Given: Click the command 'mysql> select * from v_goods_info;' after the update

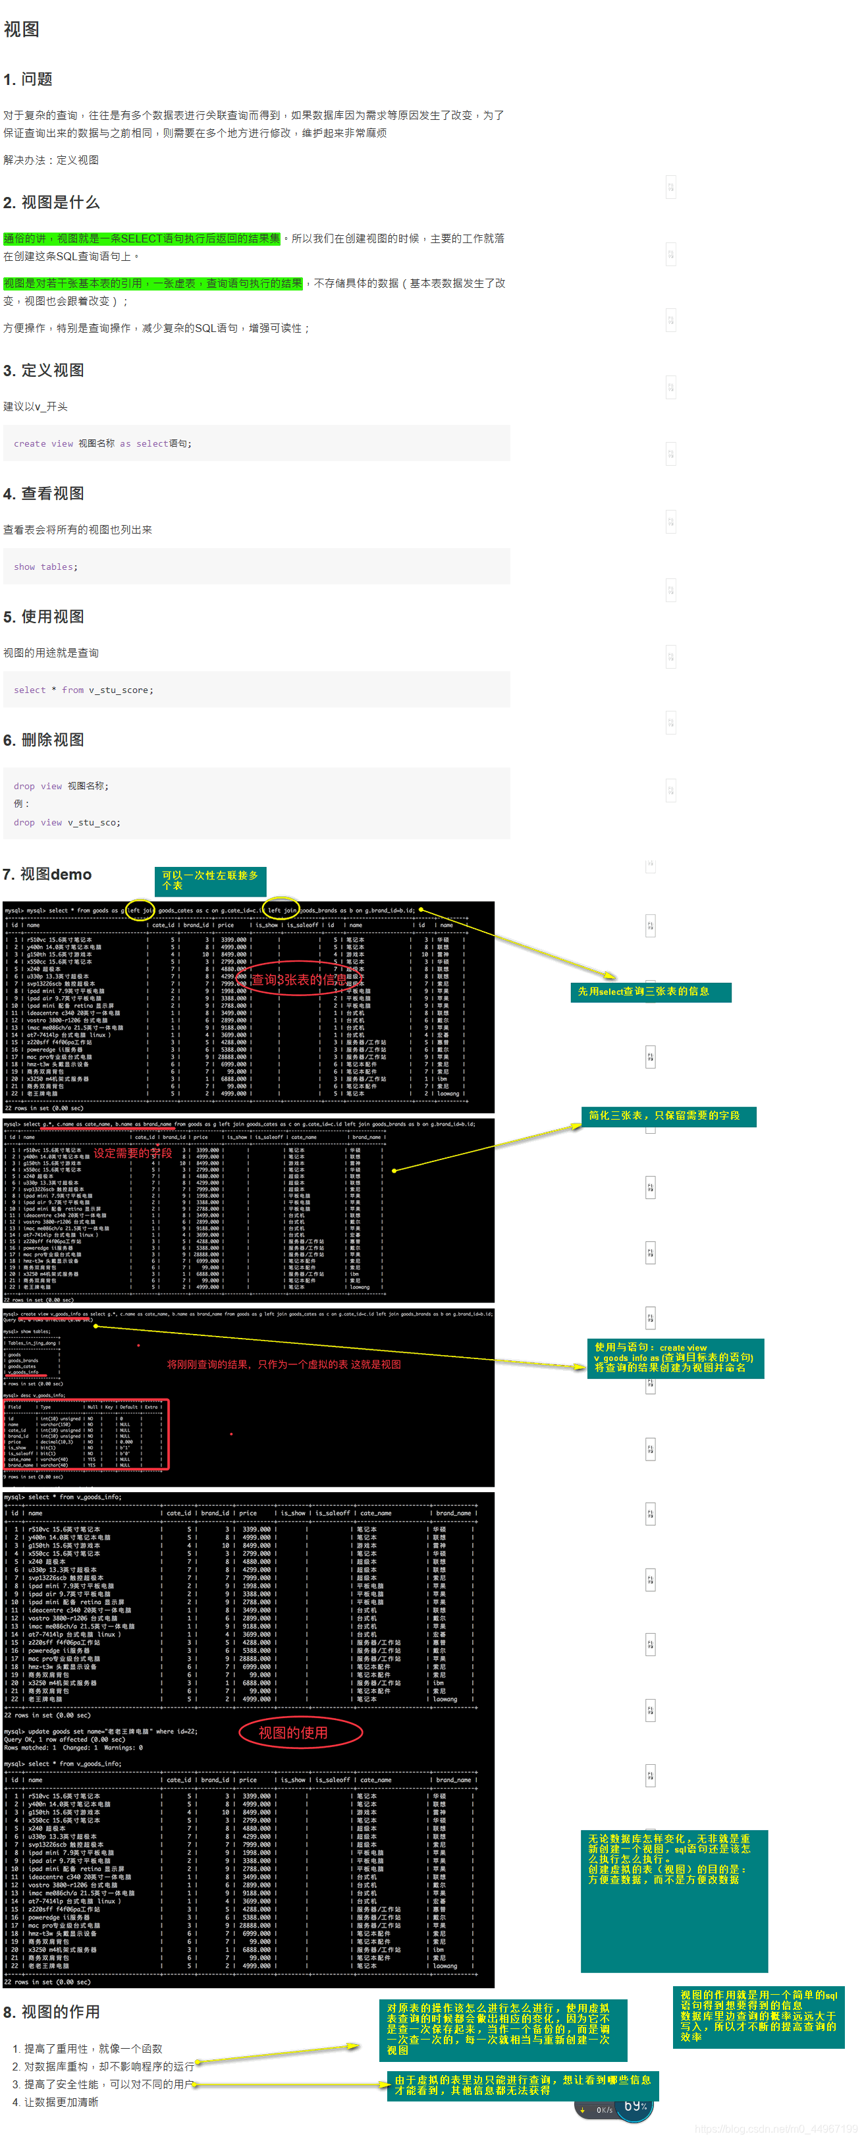Looking at the screenshot, I should 63,1763.
